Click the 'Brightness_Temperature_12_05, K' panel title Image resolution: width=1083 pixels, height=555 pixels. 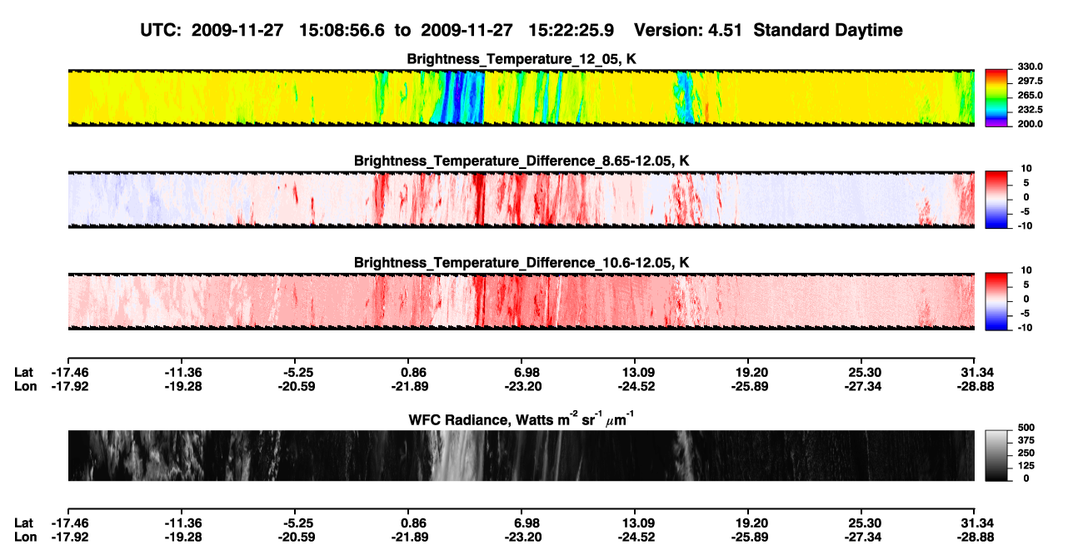pos(522,59)
